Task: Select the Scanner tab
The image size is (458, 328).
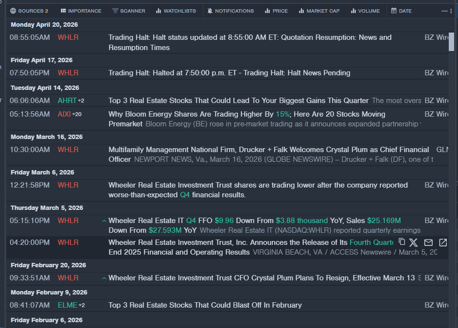Action: pyautogui.click(x=128, y=11)
